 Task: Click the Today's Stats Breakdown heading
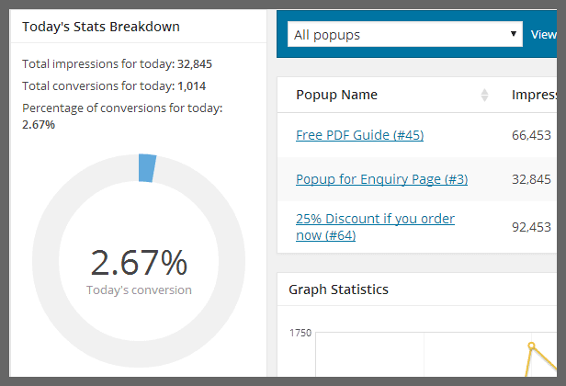101,27
